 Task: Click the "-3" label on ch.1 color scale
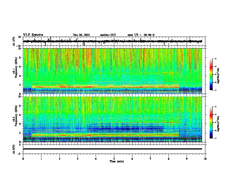point(215,58)
